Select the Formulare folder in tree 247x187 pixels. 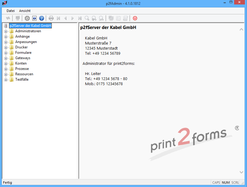pos(23,53)
